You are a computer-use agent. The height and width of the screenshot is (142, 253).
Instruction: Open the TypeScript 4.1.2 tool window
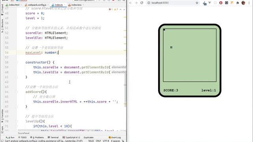point(71,137)
